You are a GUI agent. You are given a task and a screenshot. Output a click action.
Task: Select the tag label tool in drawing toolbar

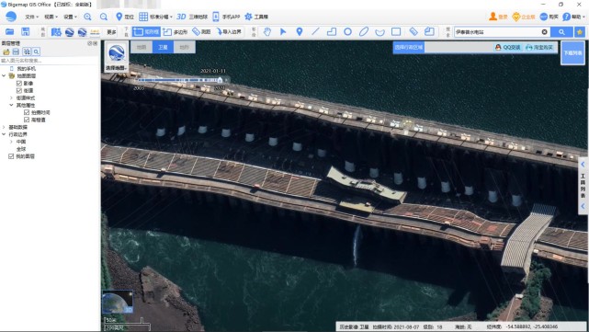tap(413, 32)
